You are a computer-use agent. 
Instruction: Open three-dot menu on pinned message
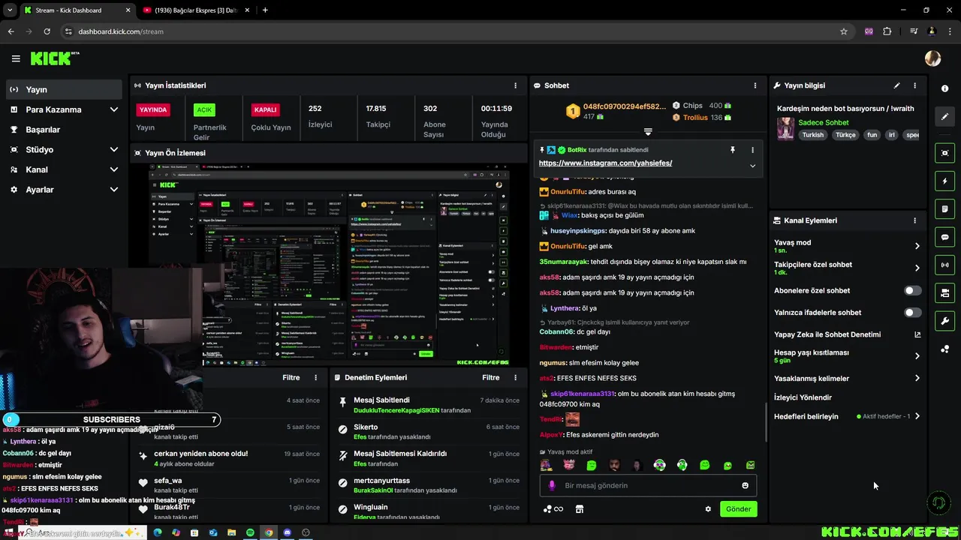coord(752,150)
